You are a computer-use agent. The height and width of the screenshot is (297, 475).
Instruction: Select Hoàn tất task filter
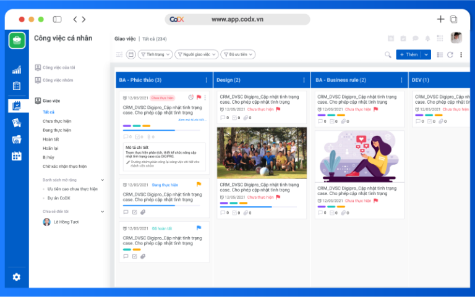51,140
